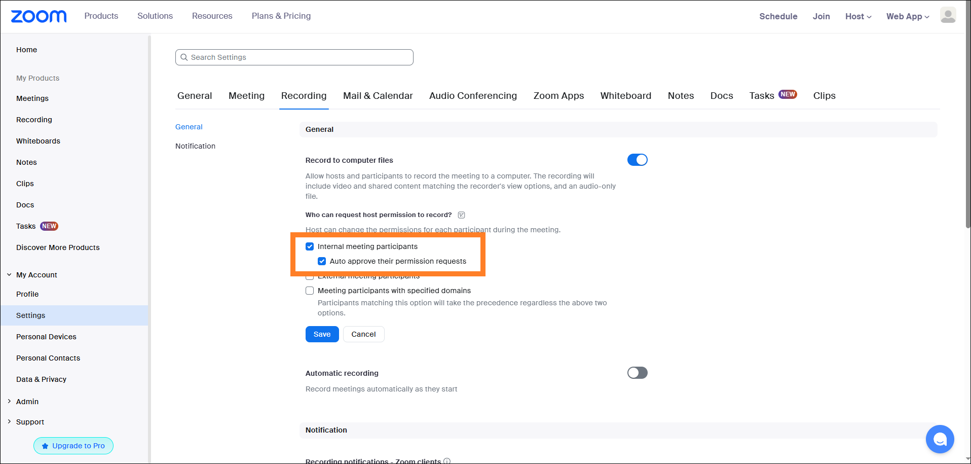The width and height of the screenshot is (971, 464).
Task: Expand the Admin section
Action: (x=9, y=401)
